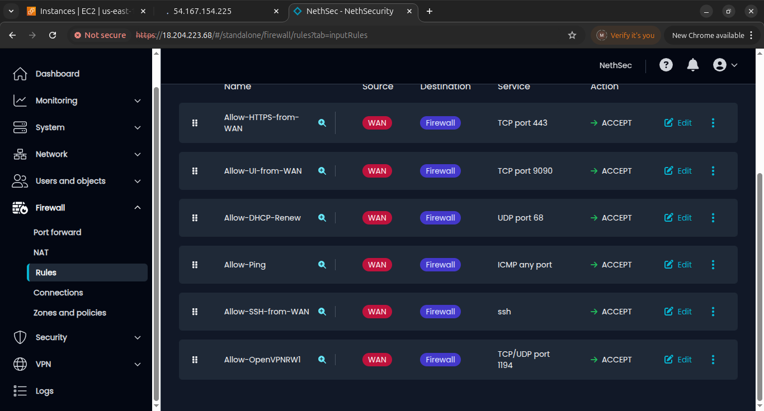Bookmark this page with the star icon
This screenshot has height=411, width=764.
[572, 35]
